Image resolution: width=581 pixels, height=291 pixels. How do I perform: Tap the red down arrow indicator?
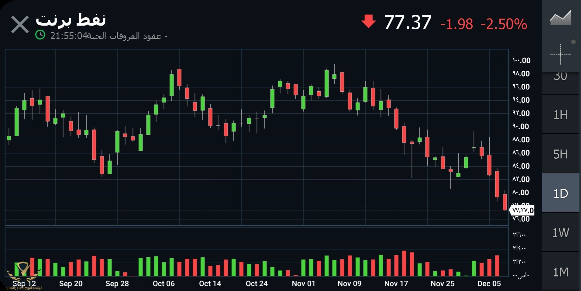pos(368,22)
